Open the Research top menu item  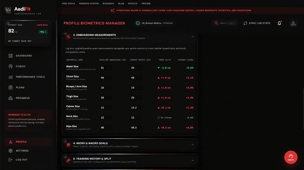pyautogui.click(x=108, y=3)
